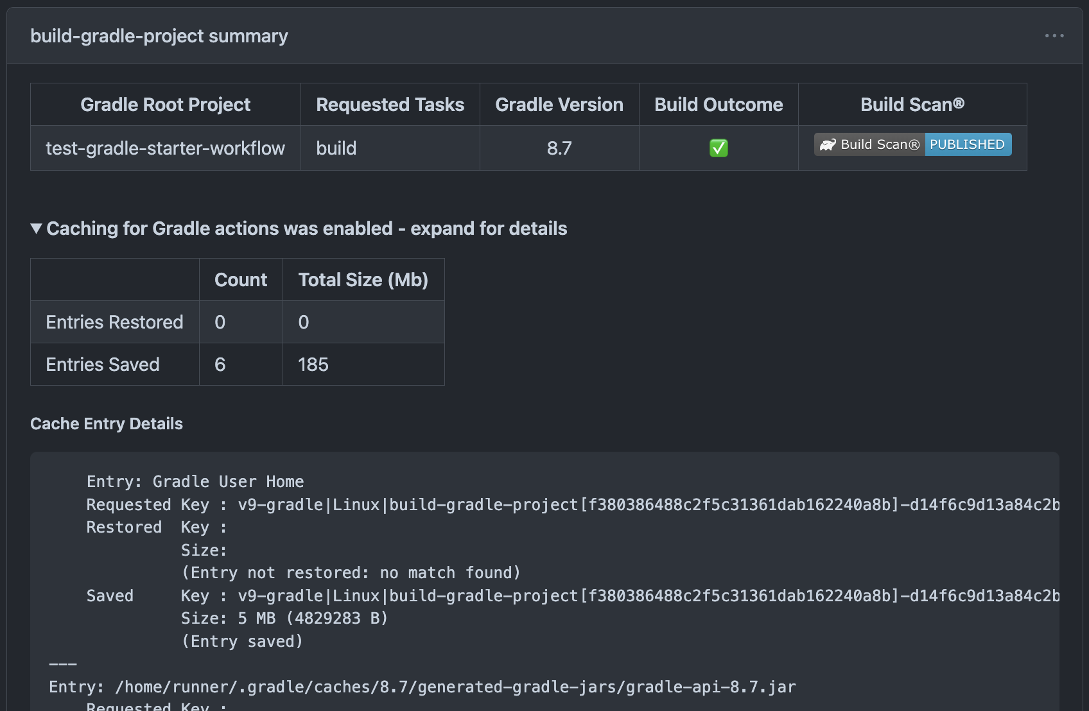Click the Gradle Root Project column header

tap(165, 105)
